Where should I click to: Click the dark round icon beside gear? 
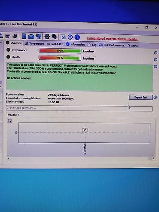click(54, 37)
